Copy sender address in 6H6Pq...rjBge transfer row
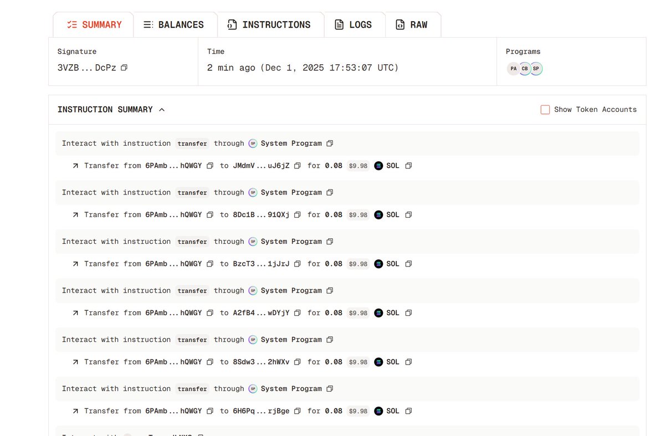Viewport: 665px width, 436px height. (210, 411)
